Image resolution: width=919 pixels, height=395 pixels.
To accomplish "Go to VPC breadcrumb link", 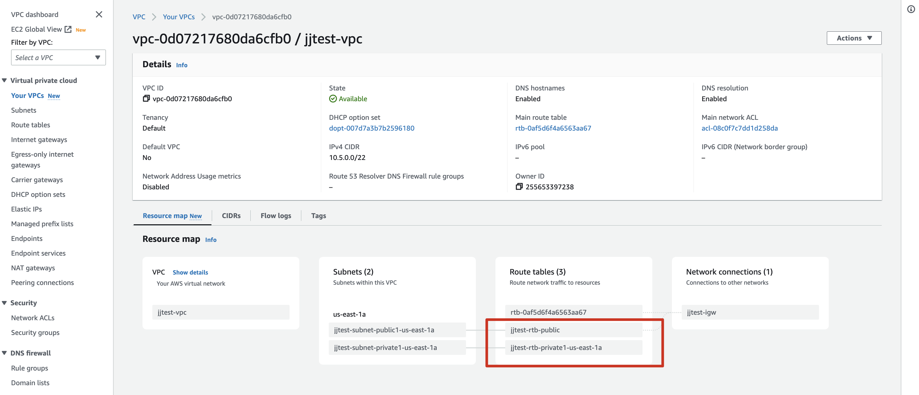I will pyautogui.click(x=139, y=17).
